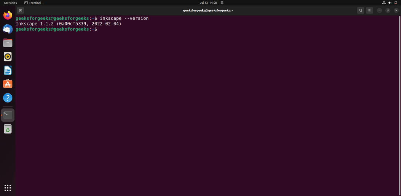Open the Trash icon in dock

point(8,129)
